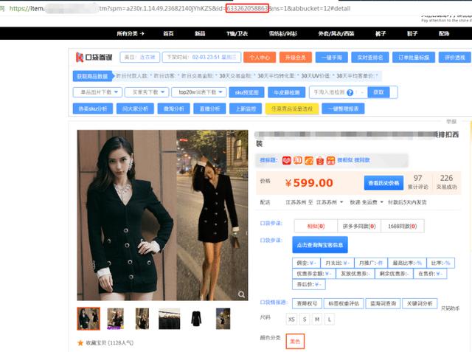Click the red heart search icon
472x352 pixels.
285,159
